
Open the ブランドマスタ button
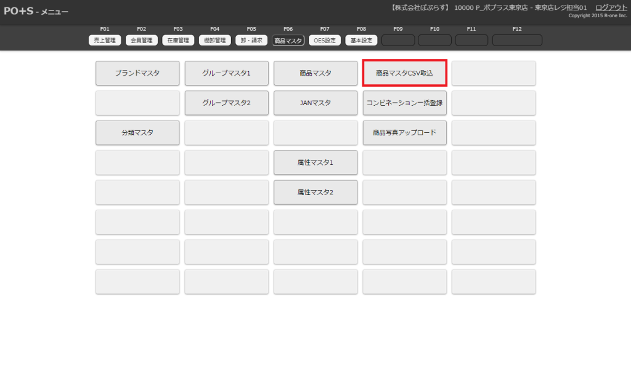[137, 73]
